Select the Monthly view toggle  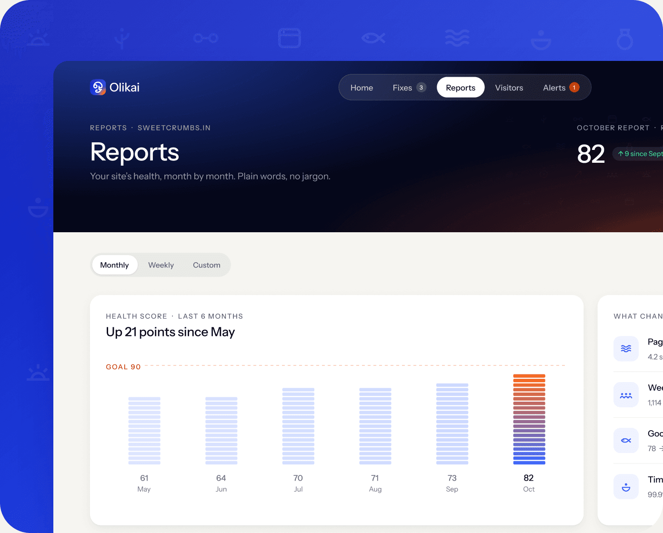click(114, 265)
